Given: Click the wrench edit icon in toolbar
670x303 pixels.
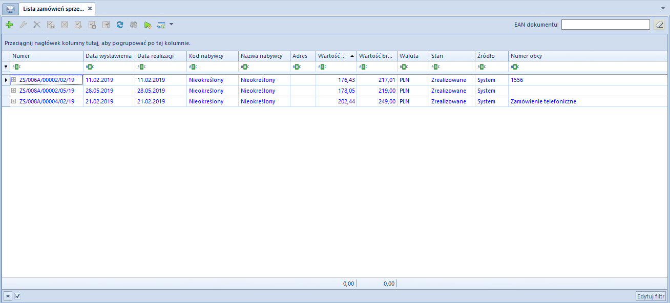Looking at the screenshot, I should pos(23,25).
